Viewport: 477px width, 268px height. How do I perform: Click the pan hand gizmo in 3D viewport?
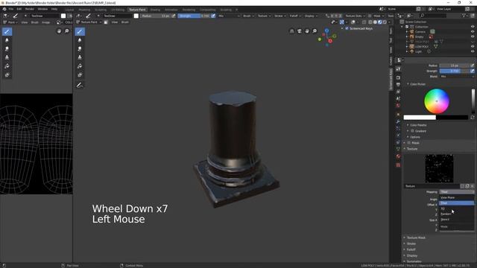click(307, 31)
